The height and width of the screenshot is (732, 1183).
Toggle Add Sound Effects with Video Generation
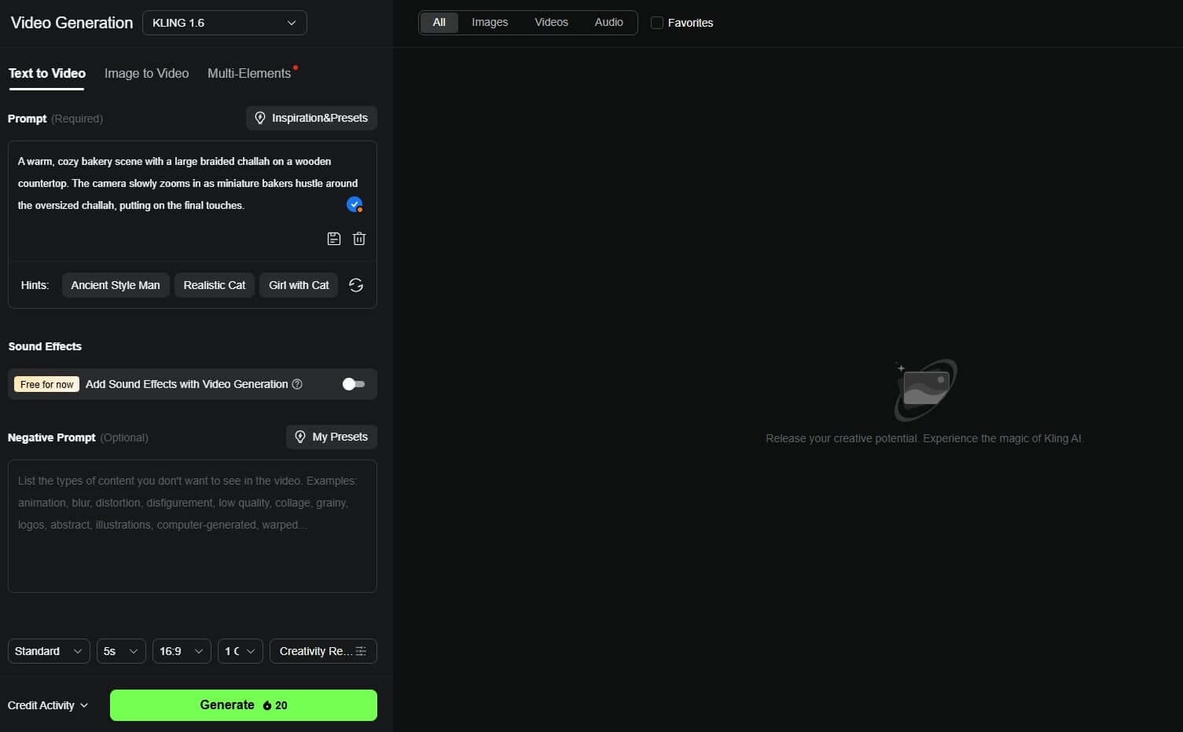(x=354, y=384)
